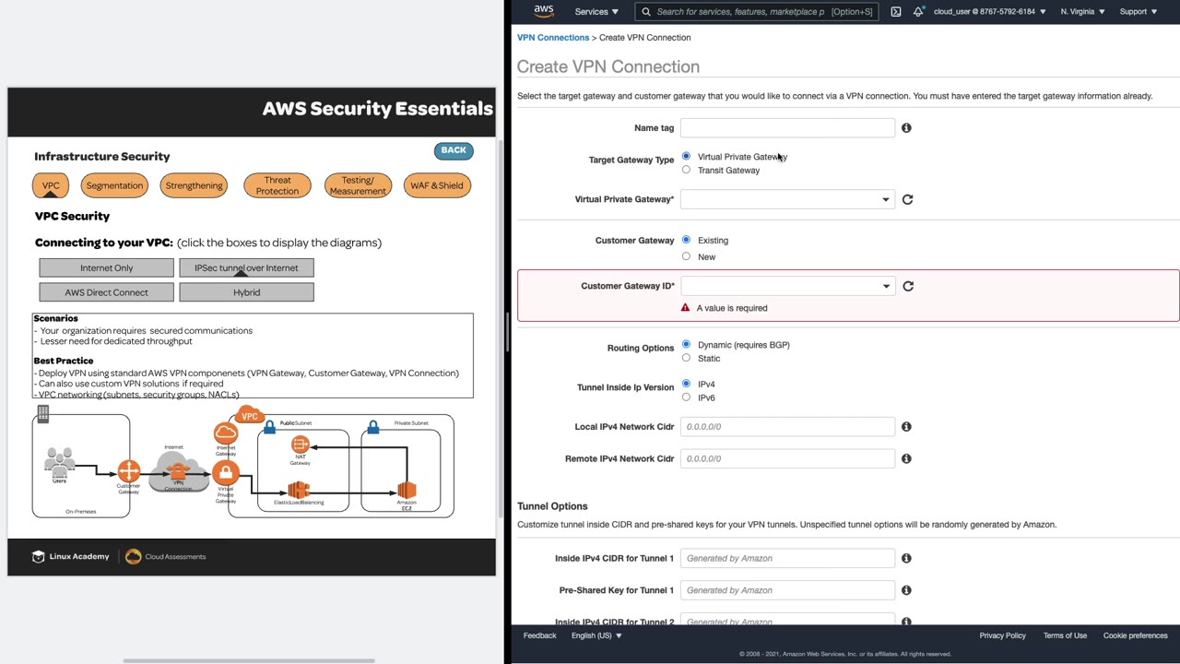The width and height of the screenshot is (1180, 664).
Task: Show info for Remote IPv4 Network Cidr
Action: pos(906,458)
